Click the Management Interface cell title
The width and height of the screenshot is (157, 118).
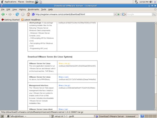pyautogui.click(x=39, y=85)
